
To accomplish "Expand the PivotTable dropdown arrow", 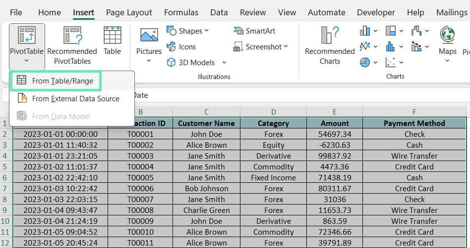I will tap(27, 61).
